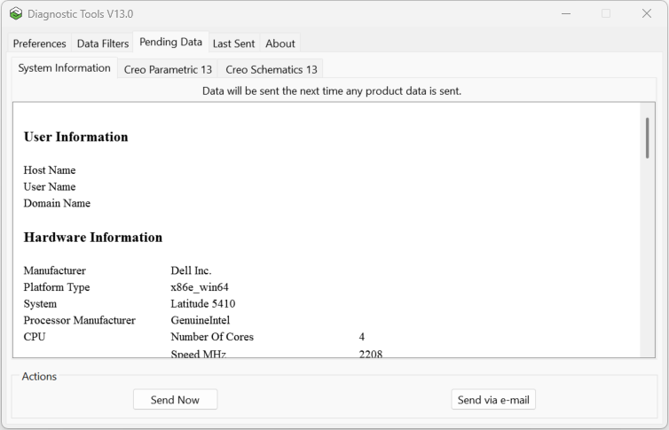Click the User Information heading
This screenshot has height=430, width=669.
(76, 137)
